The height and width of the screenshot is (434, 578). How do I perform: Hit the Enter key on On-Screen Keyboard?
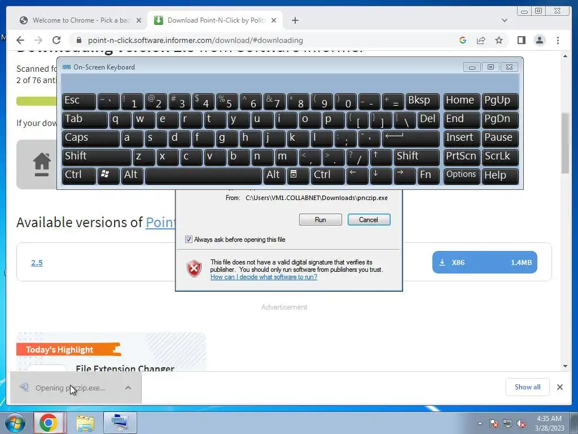(x=411, y=139)
